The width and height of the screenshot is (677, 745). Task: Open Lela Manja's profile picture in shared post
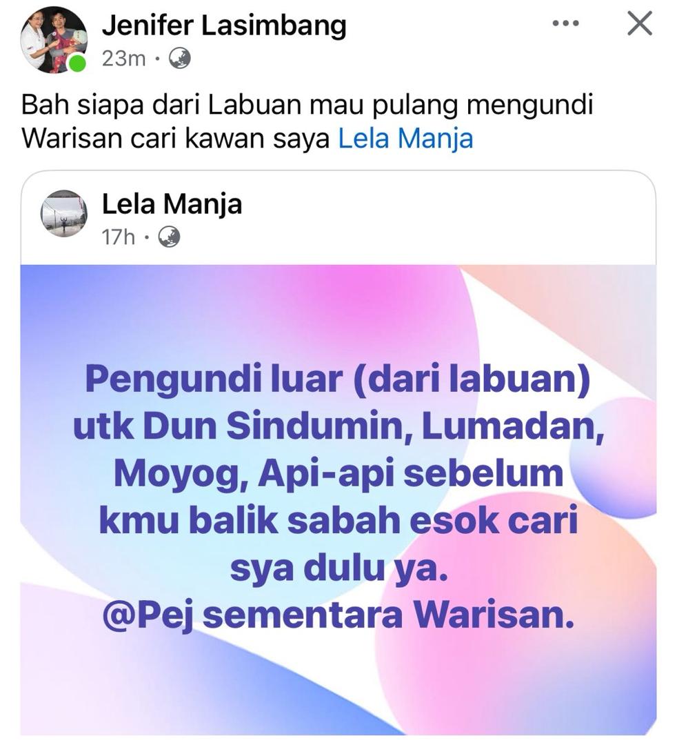63,213
